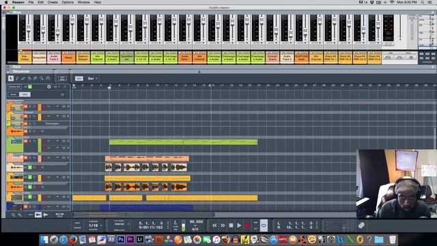437x246 pixels.
Task: Open Lightroom from the Dock
Action: point(139,239)
